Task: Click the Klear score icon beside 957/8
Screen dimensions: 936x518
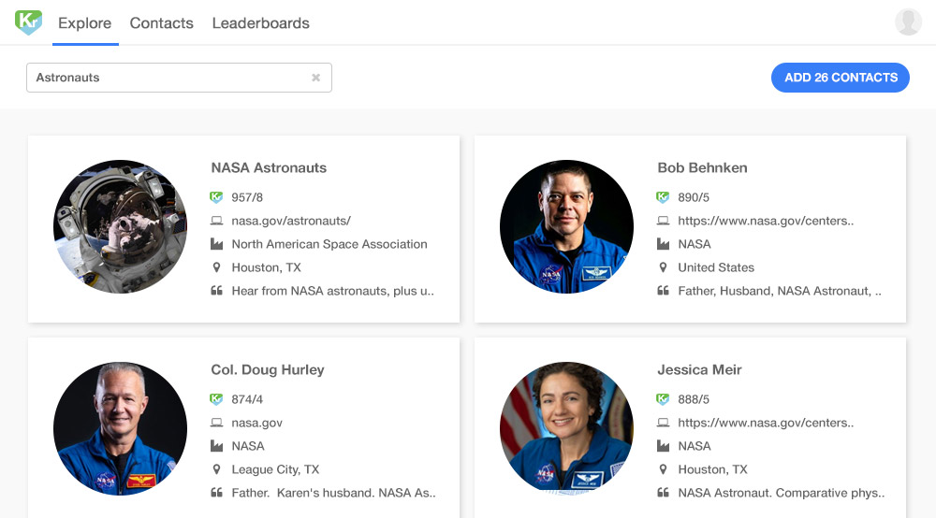Action: point(216,196)
